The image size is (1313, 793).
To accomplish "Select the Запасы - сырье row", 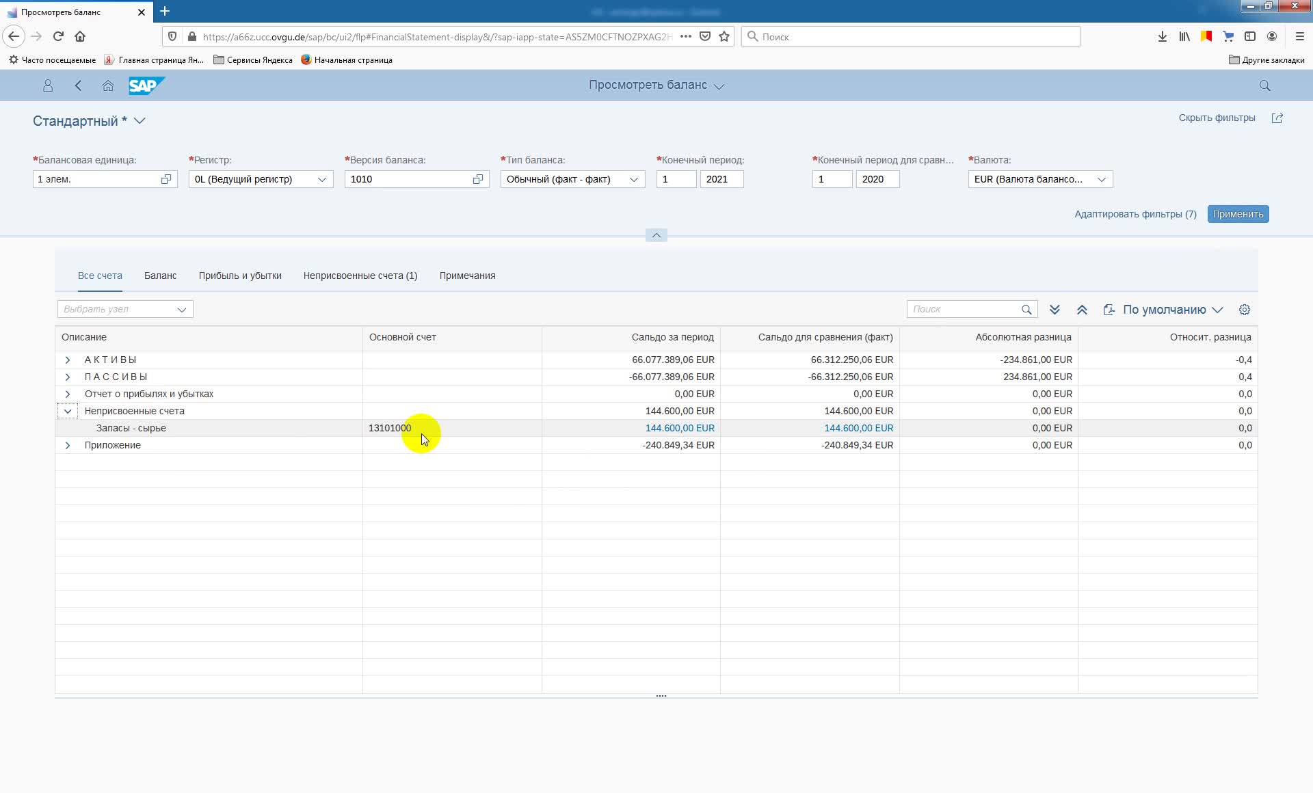I will click(656, 428).
